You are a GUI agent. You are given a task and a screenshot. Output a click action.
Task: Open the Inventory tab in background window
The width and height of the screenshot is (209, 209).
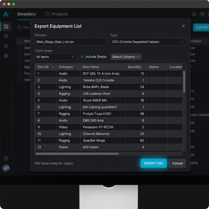click(26, 14)
